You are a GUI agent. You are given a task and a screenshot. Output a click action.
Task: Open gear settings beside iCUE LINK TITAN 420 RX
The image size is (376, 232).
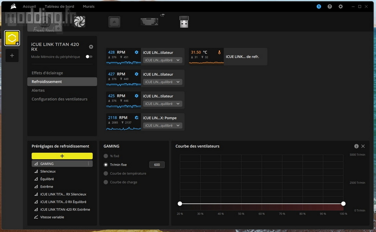91,47
